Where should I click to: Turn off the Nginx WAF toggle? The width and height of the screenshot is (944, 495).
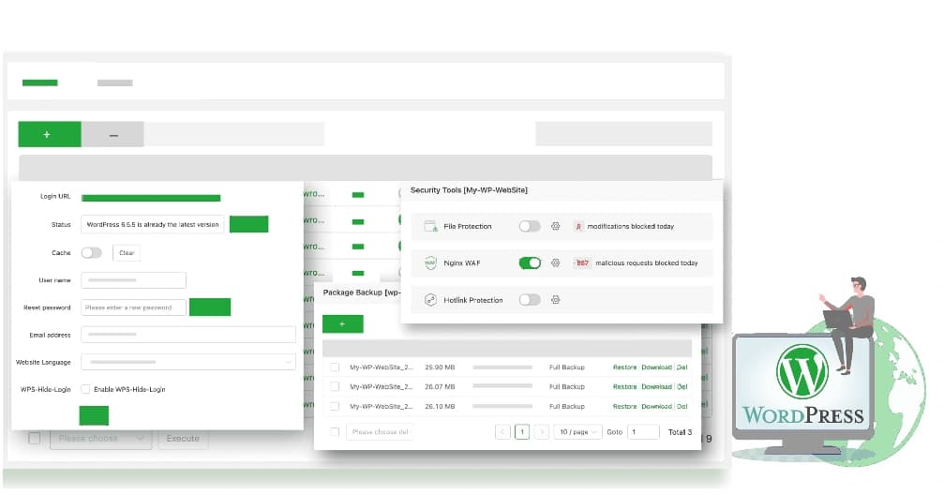(x=530, y=263)
